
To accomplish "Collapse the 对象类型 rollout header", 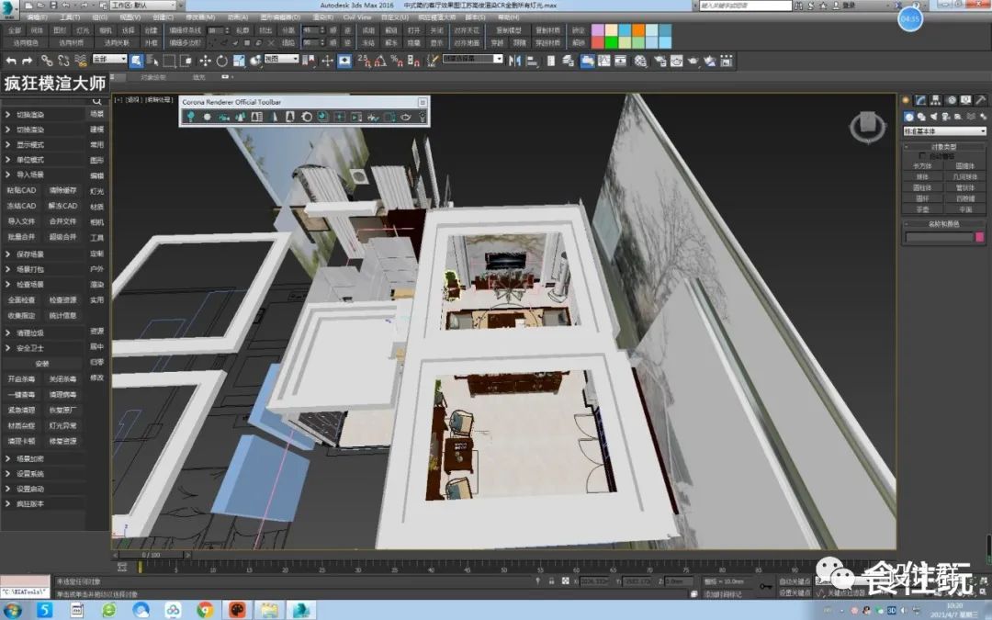I will tap(944, 147).
